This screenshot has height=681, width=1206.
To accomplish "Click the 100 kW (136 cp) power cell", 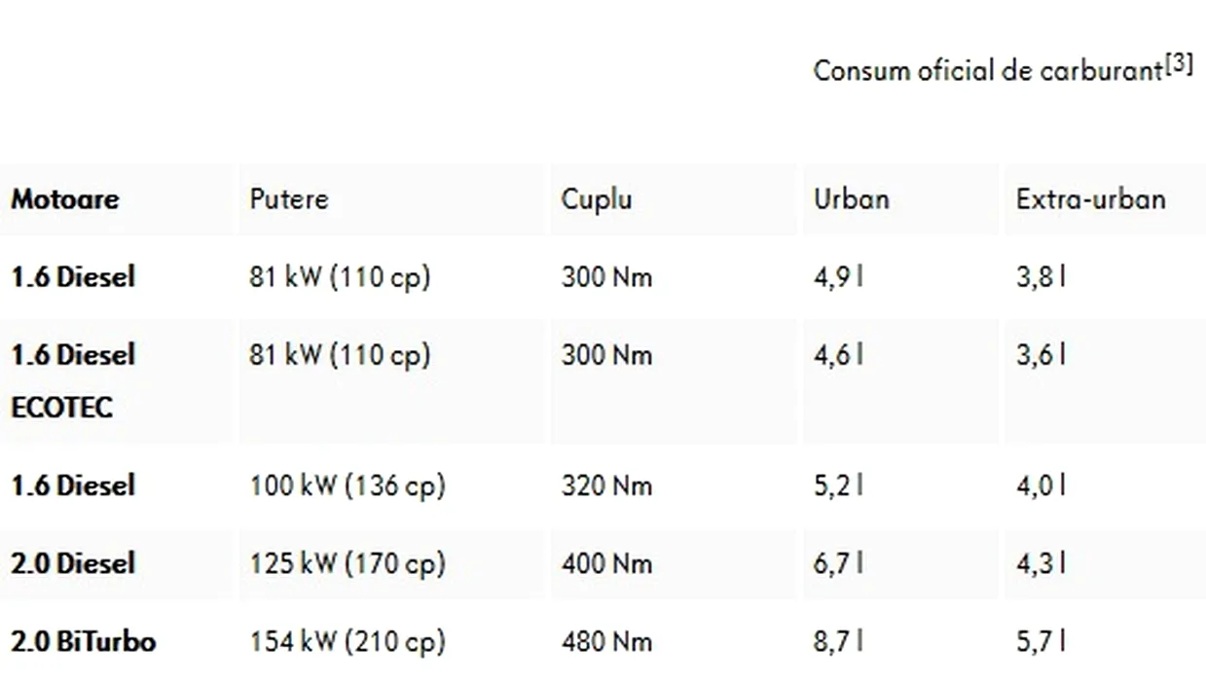I will (x=347, y=485).
